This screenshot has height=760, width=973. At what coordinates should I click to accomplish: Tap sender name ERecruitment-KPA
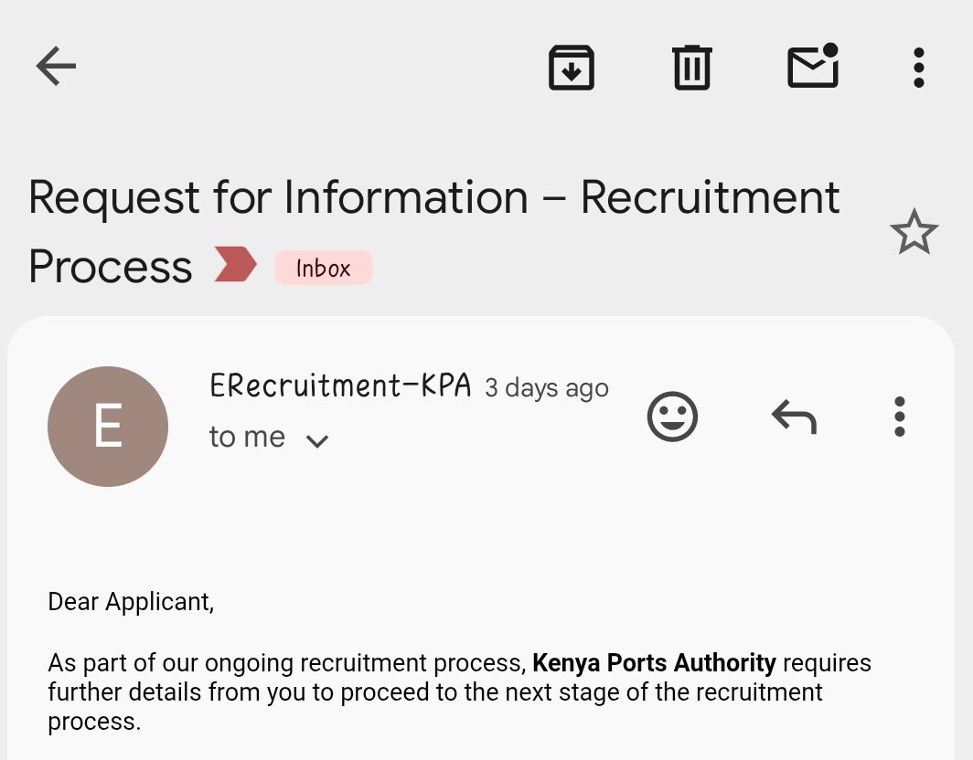(340, 386)
